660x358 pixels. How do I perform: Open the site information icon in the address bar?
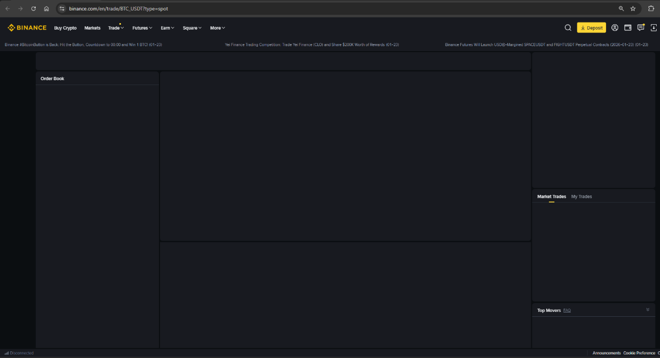(62, 9)
